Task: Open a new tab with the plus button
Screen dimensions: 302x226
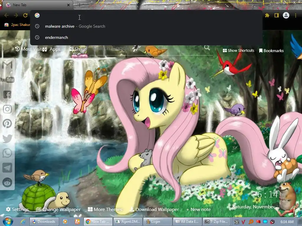Action: (x=79, y=5)
